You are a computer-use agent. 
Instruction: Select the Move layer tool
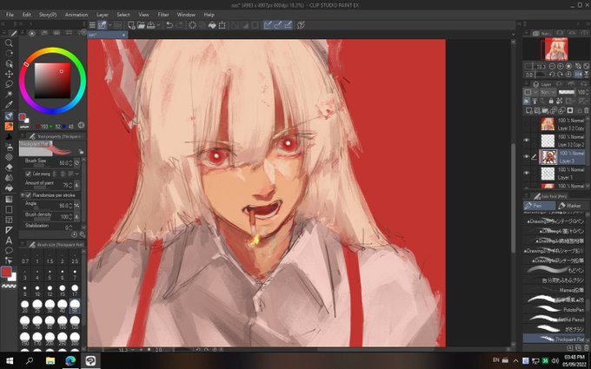click(9, 74)
